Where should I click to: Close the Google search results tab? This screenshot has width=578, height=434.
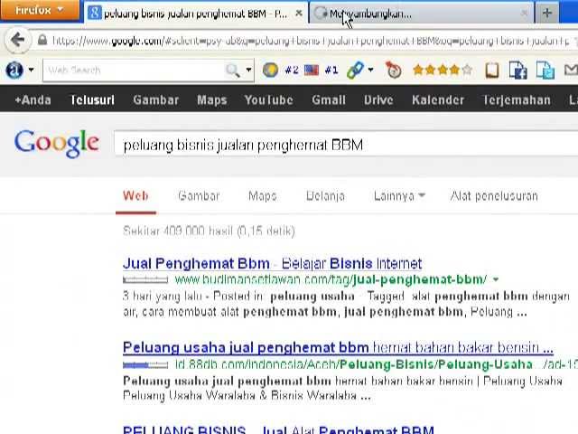point(299,14)
